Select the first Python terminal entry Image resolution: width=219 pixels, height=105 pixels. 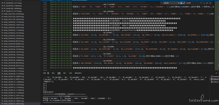pos(215,79)
